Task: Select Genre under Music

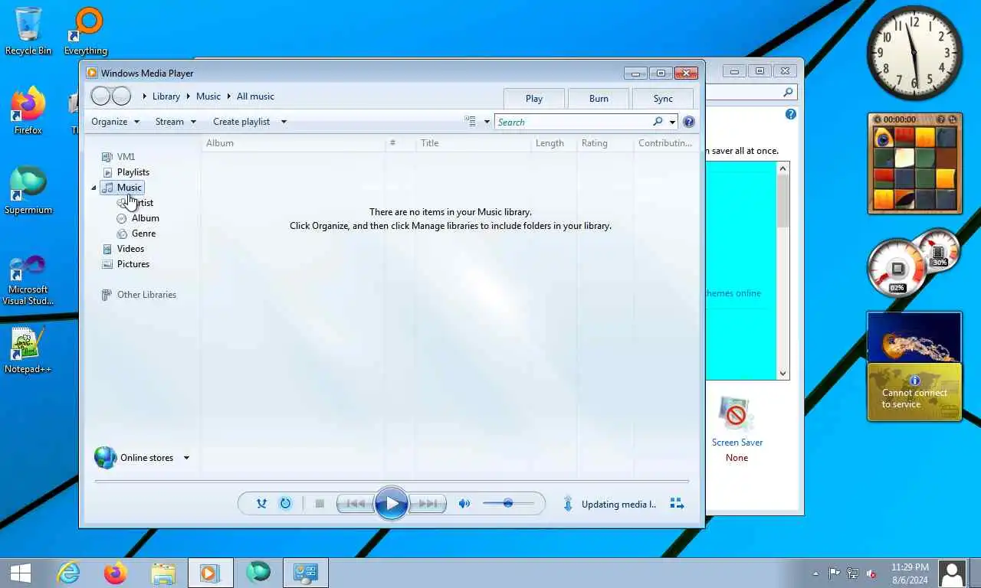Action: click(136, 234)
